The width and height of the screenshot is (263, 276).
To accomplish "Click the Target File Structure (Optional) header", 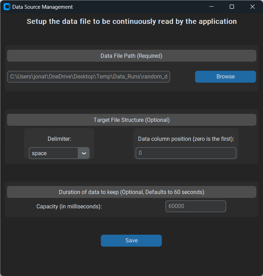I will pos(132,120).
